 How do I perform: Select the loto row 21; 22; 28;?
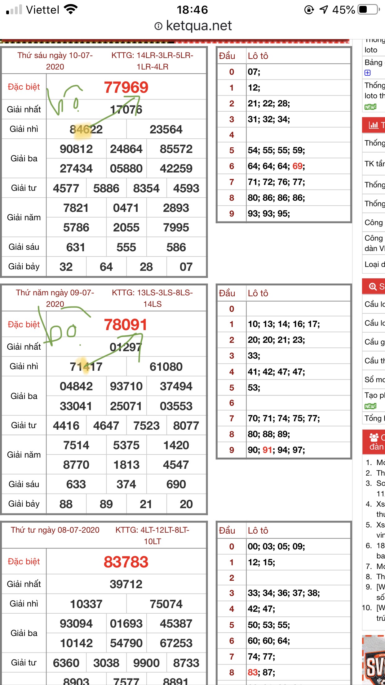pyautogui.click(x=269, y=103)
